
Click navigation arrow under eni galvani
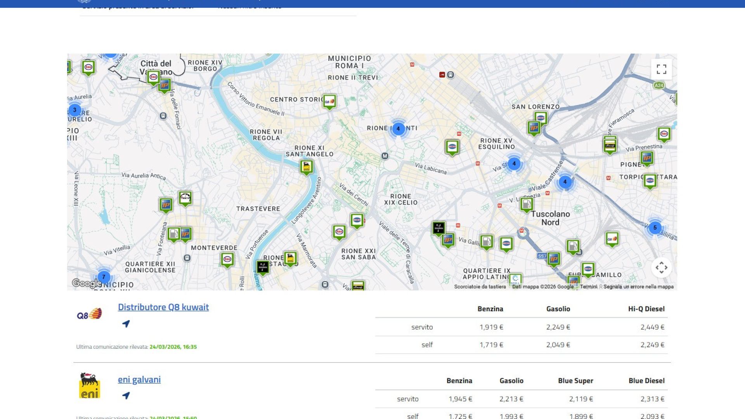click(x=126, y=395)
